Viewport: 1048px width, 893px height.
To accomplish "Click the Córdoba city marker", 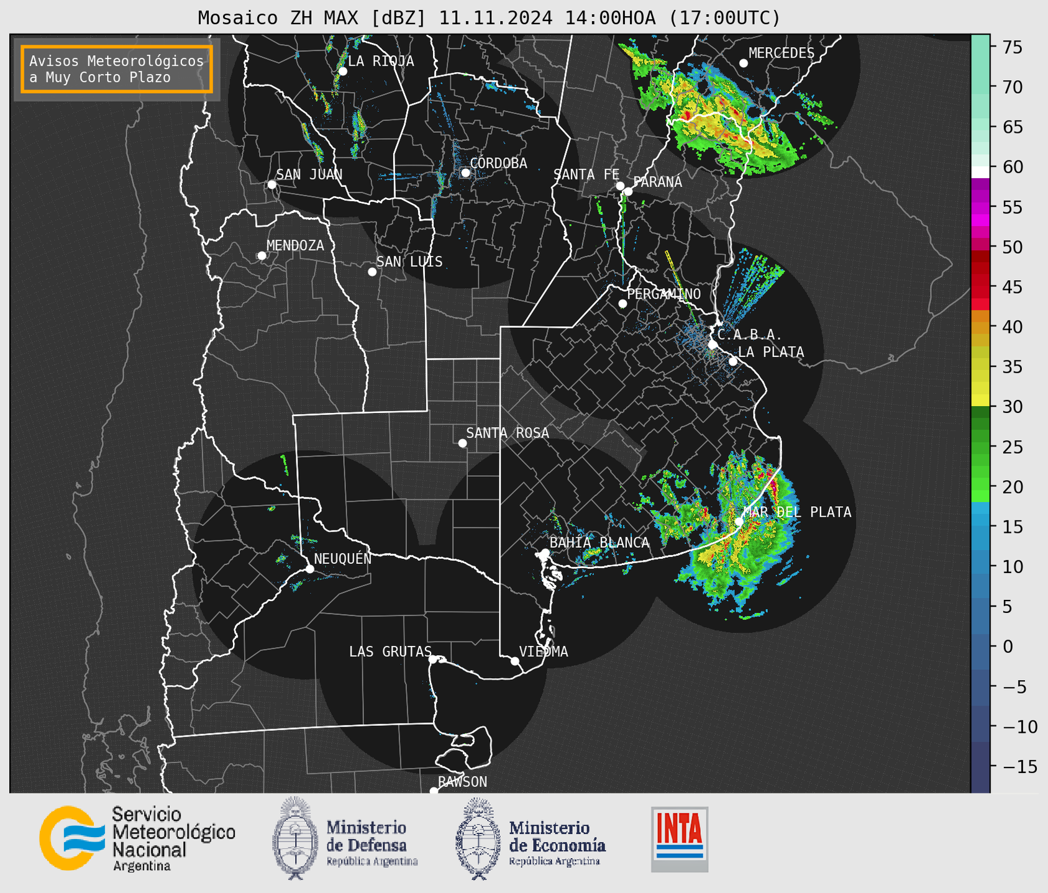I will pos(465,173).
